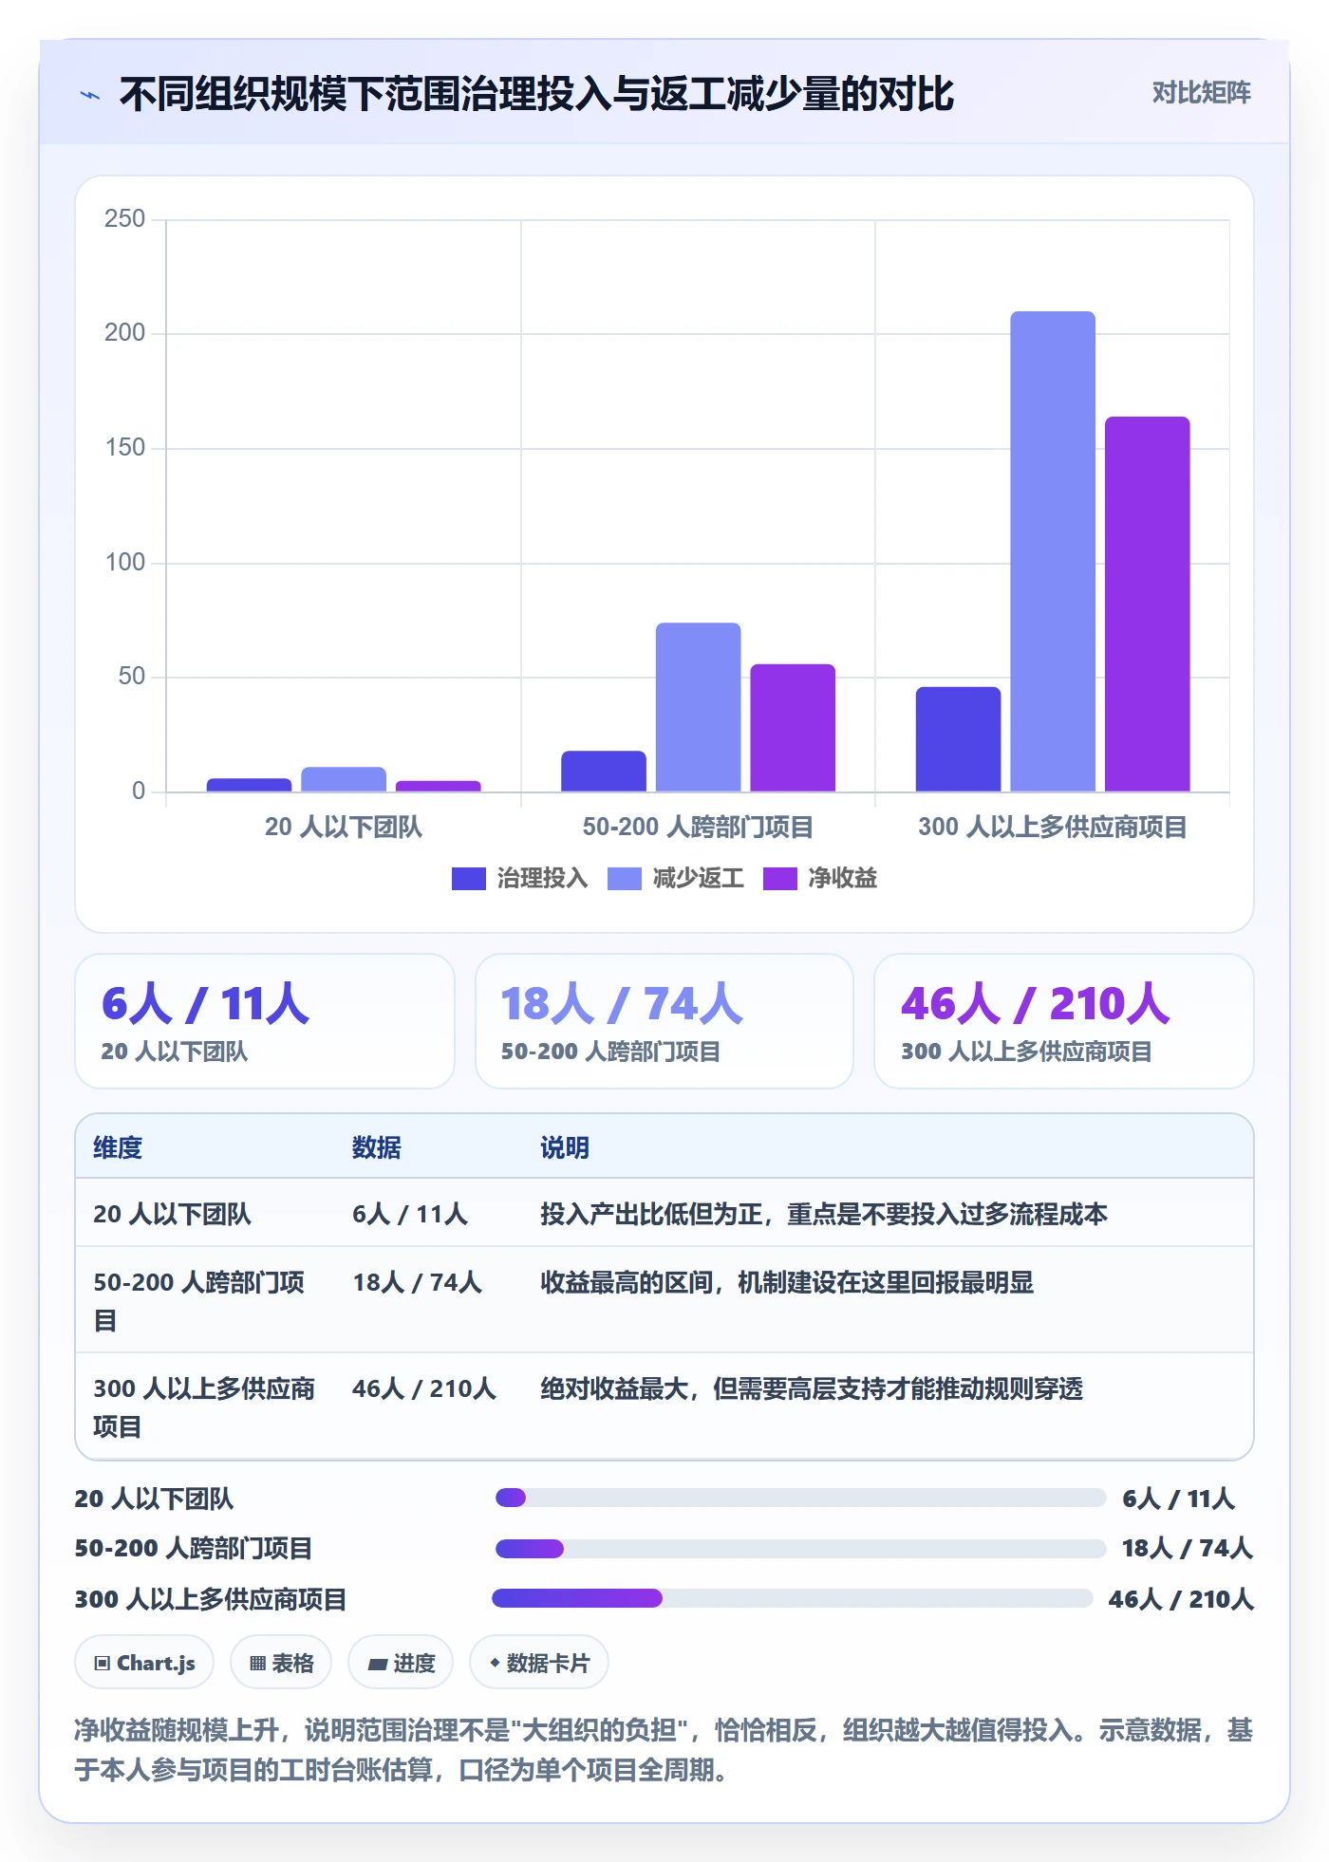The width and height of the screenshot is (1329, 1862).
Task: Select the 6人 / 11人 data card
Action: click(265, 1021)
